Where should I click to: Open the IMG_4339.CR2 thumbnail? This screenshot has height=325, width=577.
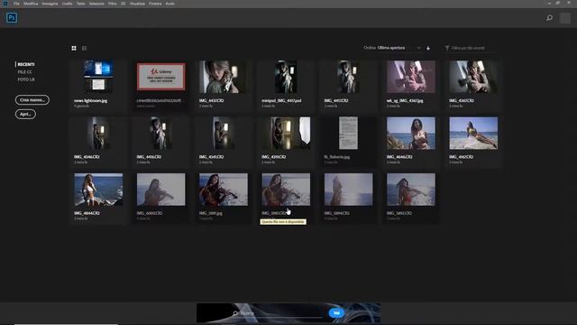[x=286, y=133]
